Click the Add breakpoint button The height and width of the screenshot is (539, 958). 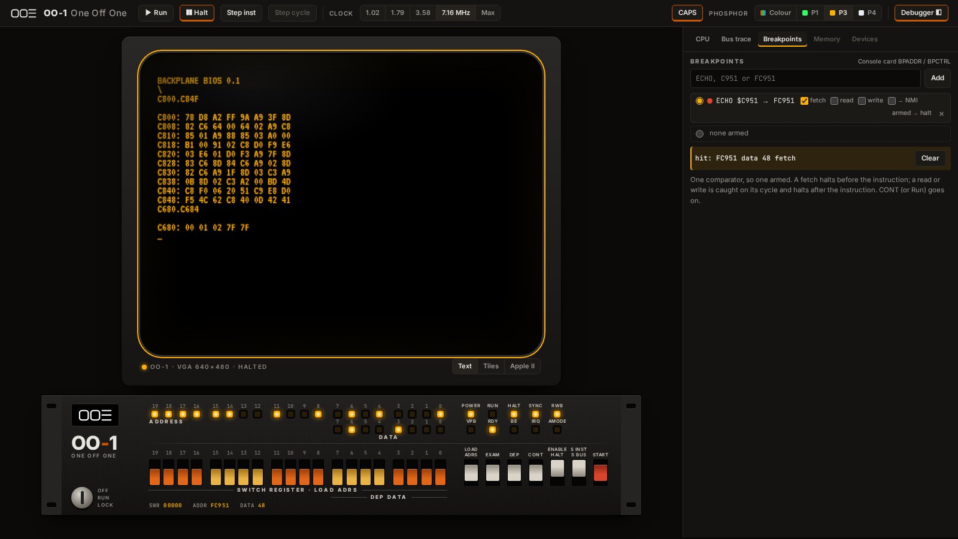pos(938,78)
